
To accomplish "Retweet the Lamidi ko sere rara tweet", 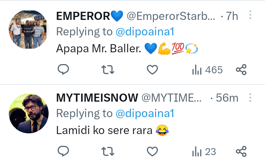I will 108,151.
